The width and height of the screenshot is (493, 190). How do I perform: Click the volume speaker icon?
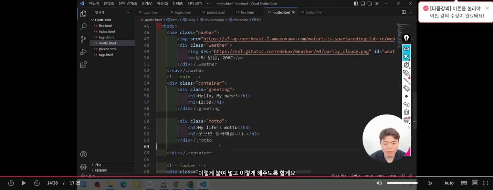(379, 183)
